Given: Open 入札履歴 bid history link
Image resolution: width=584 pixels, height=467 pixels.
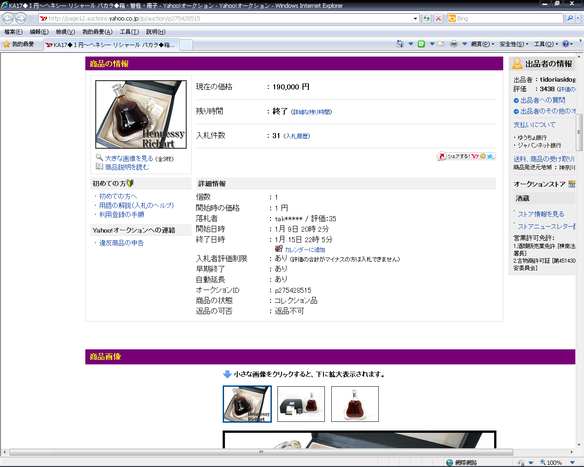Looking at the screenshot, I should coord(297,136).
